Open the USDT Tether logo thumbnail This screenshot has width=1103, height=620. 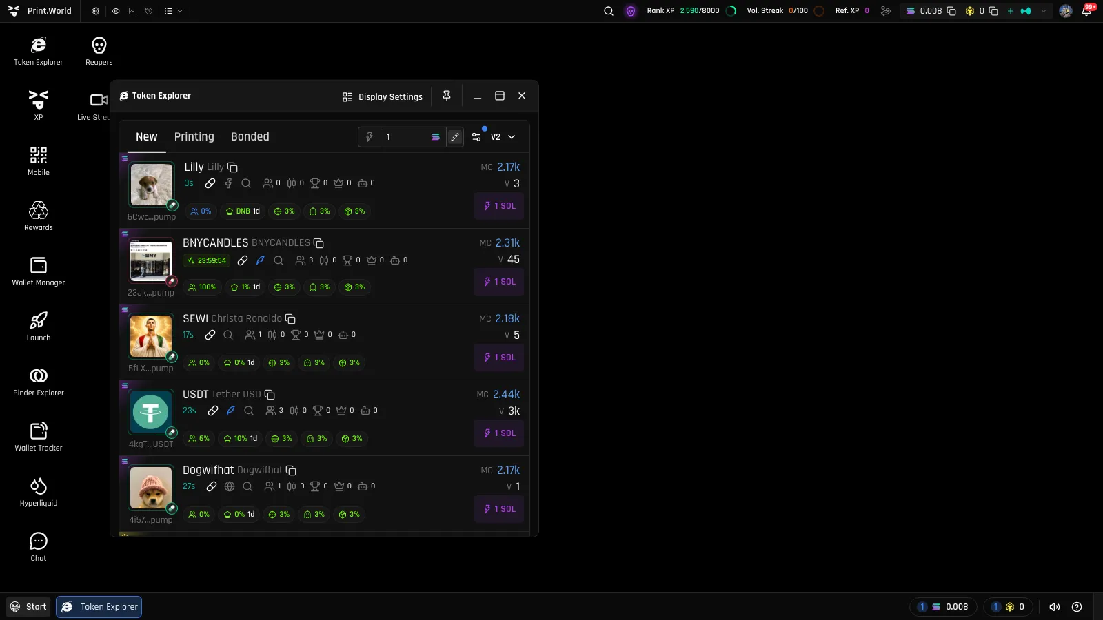[151, 412]
